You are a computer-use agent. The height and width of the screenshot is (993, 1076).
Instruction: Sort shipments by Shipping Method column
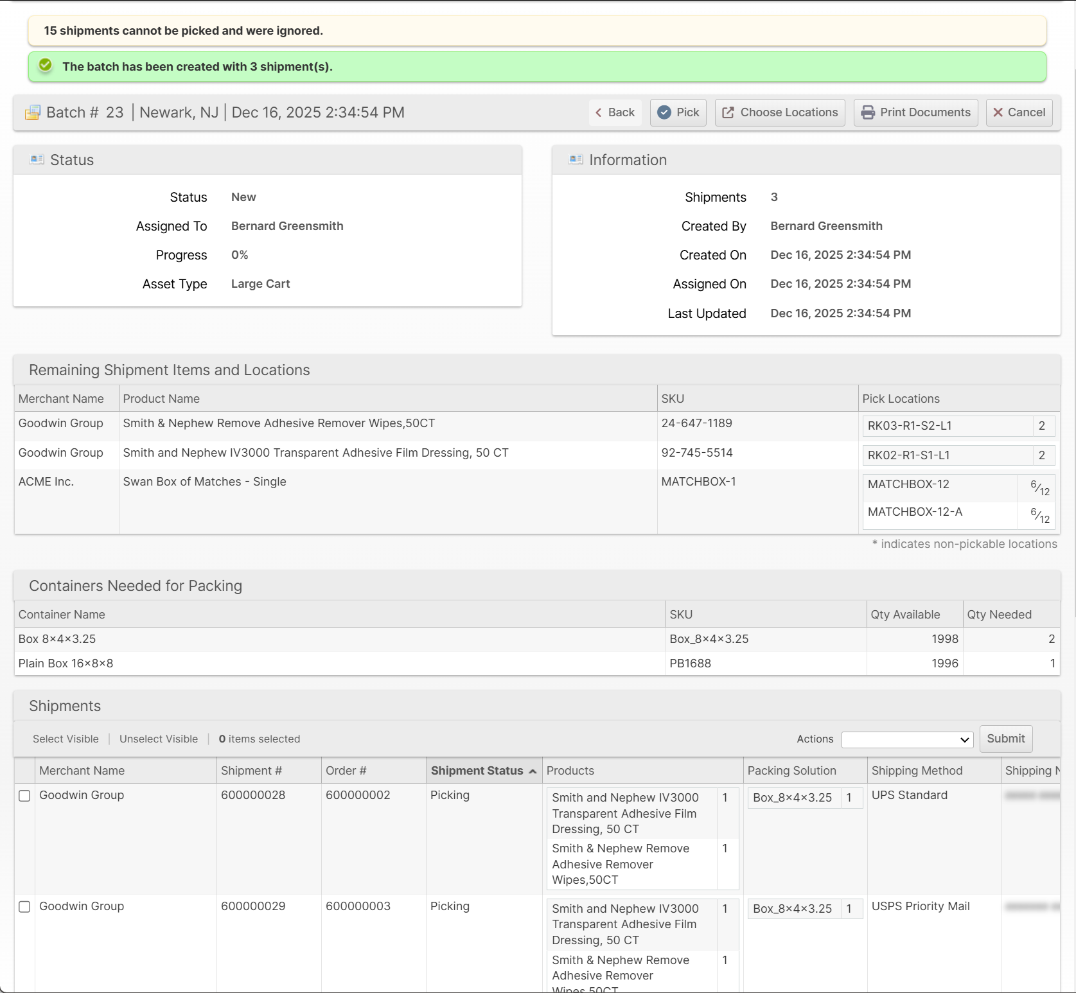[917, 771]
